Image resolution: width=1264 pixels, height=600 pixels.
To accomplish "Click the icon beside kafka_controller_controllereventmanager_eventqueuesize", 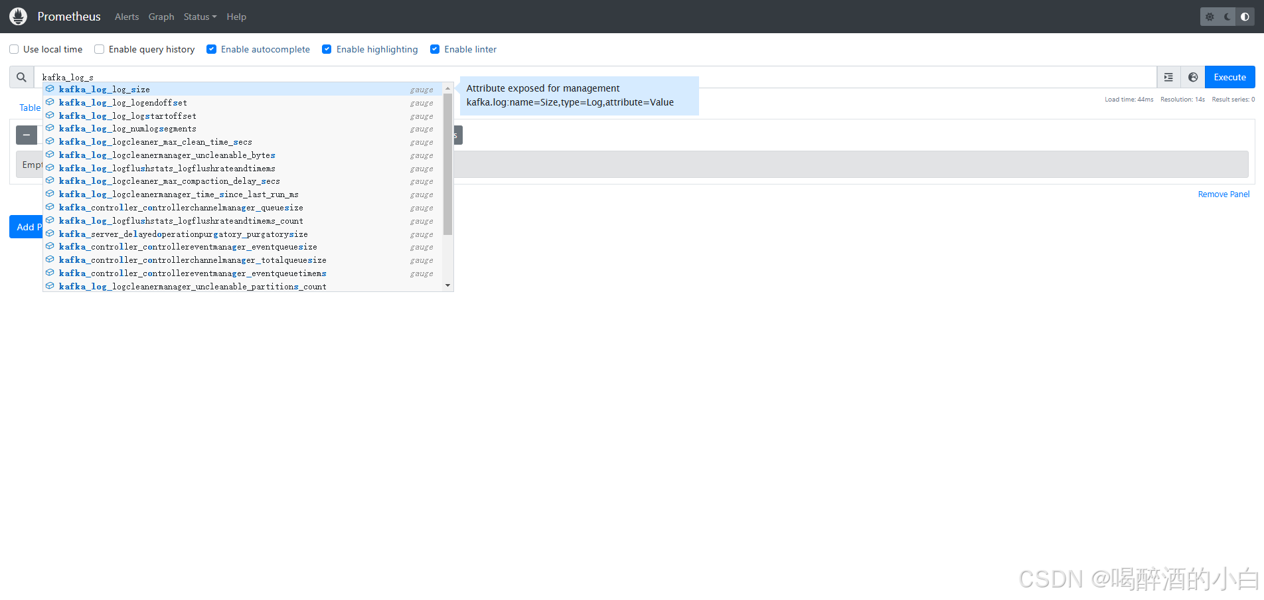I will [50, 246].
